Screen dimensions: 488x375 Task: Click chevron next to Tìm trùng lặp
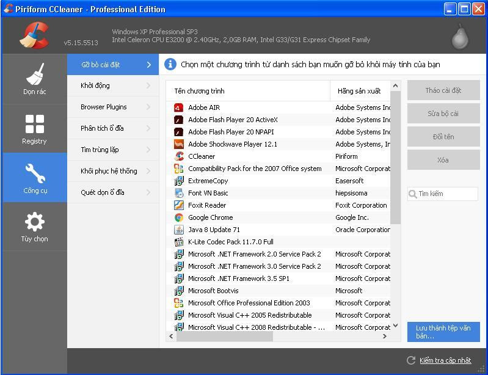[148, 150]
